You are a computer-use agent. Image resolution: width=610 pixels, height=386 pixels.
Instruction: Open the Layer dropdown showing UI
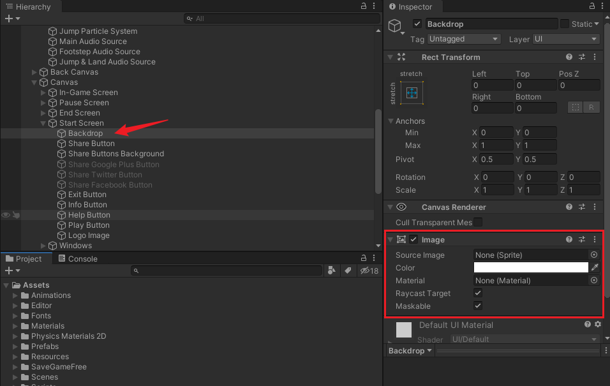pos(566,39)
